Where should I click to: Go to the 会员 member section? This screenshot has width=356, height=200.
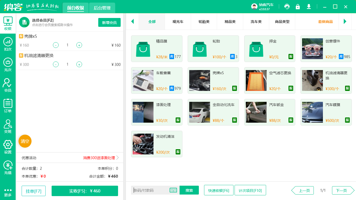(8, 85)
